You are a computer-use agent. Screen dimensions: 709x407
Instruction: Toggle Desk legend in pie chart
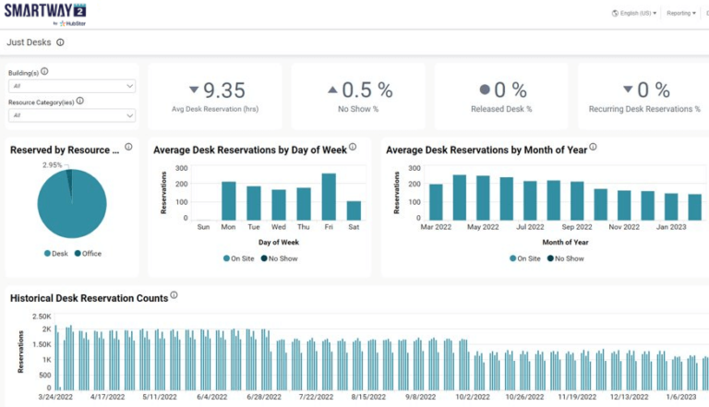tap(55, 254)
